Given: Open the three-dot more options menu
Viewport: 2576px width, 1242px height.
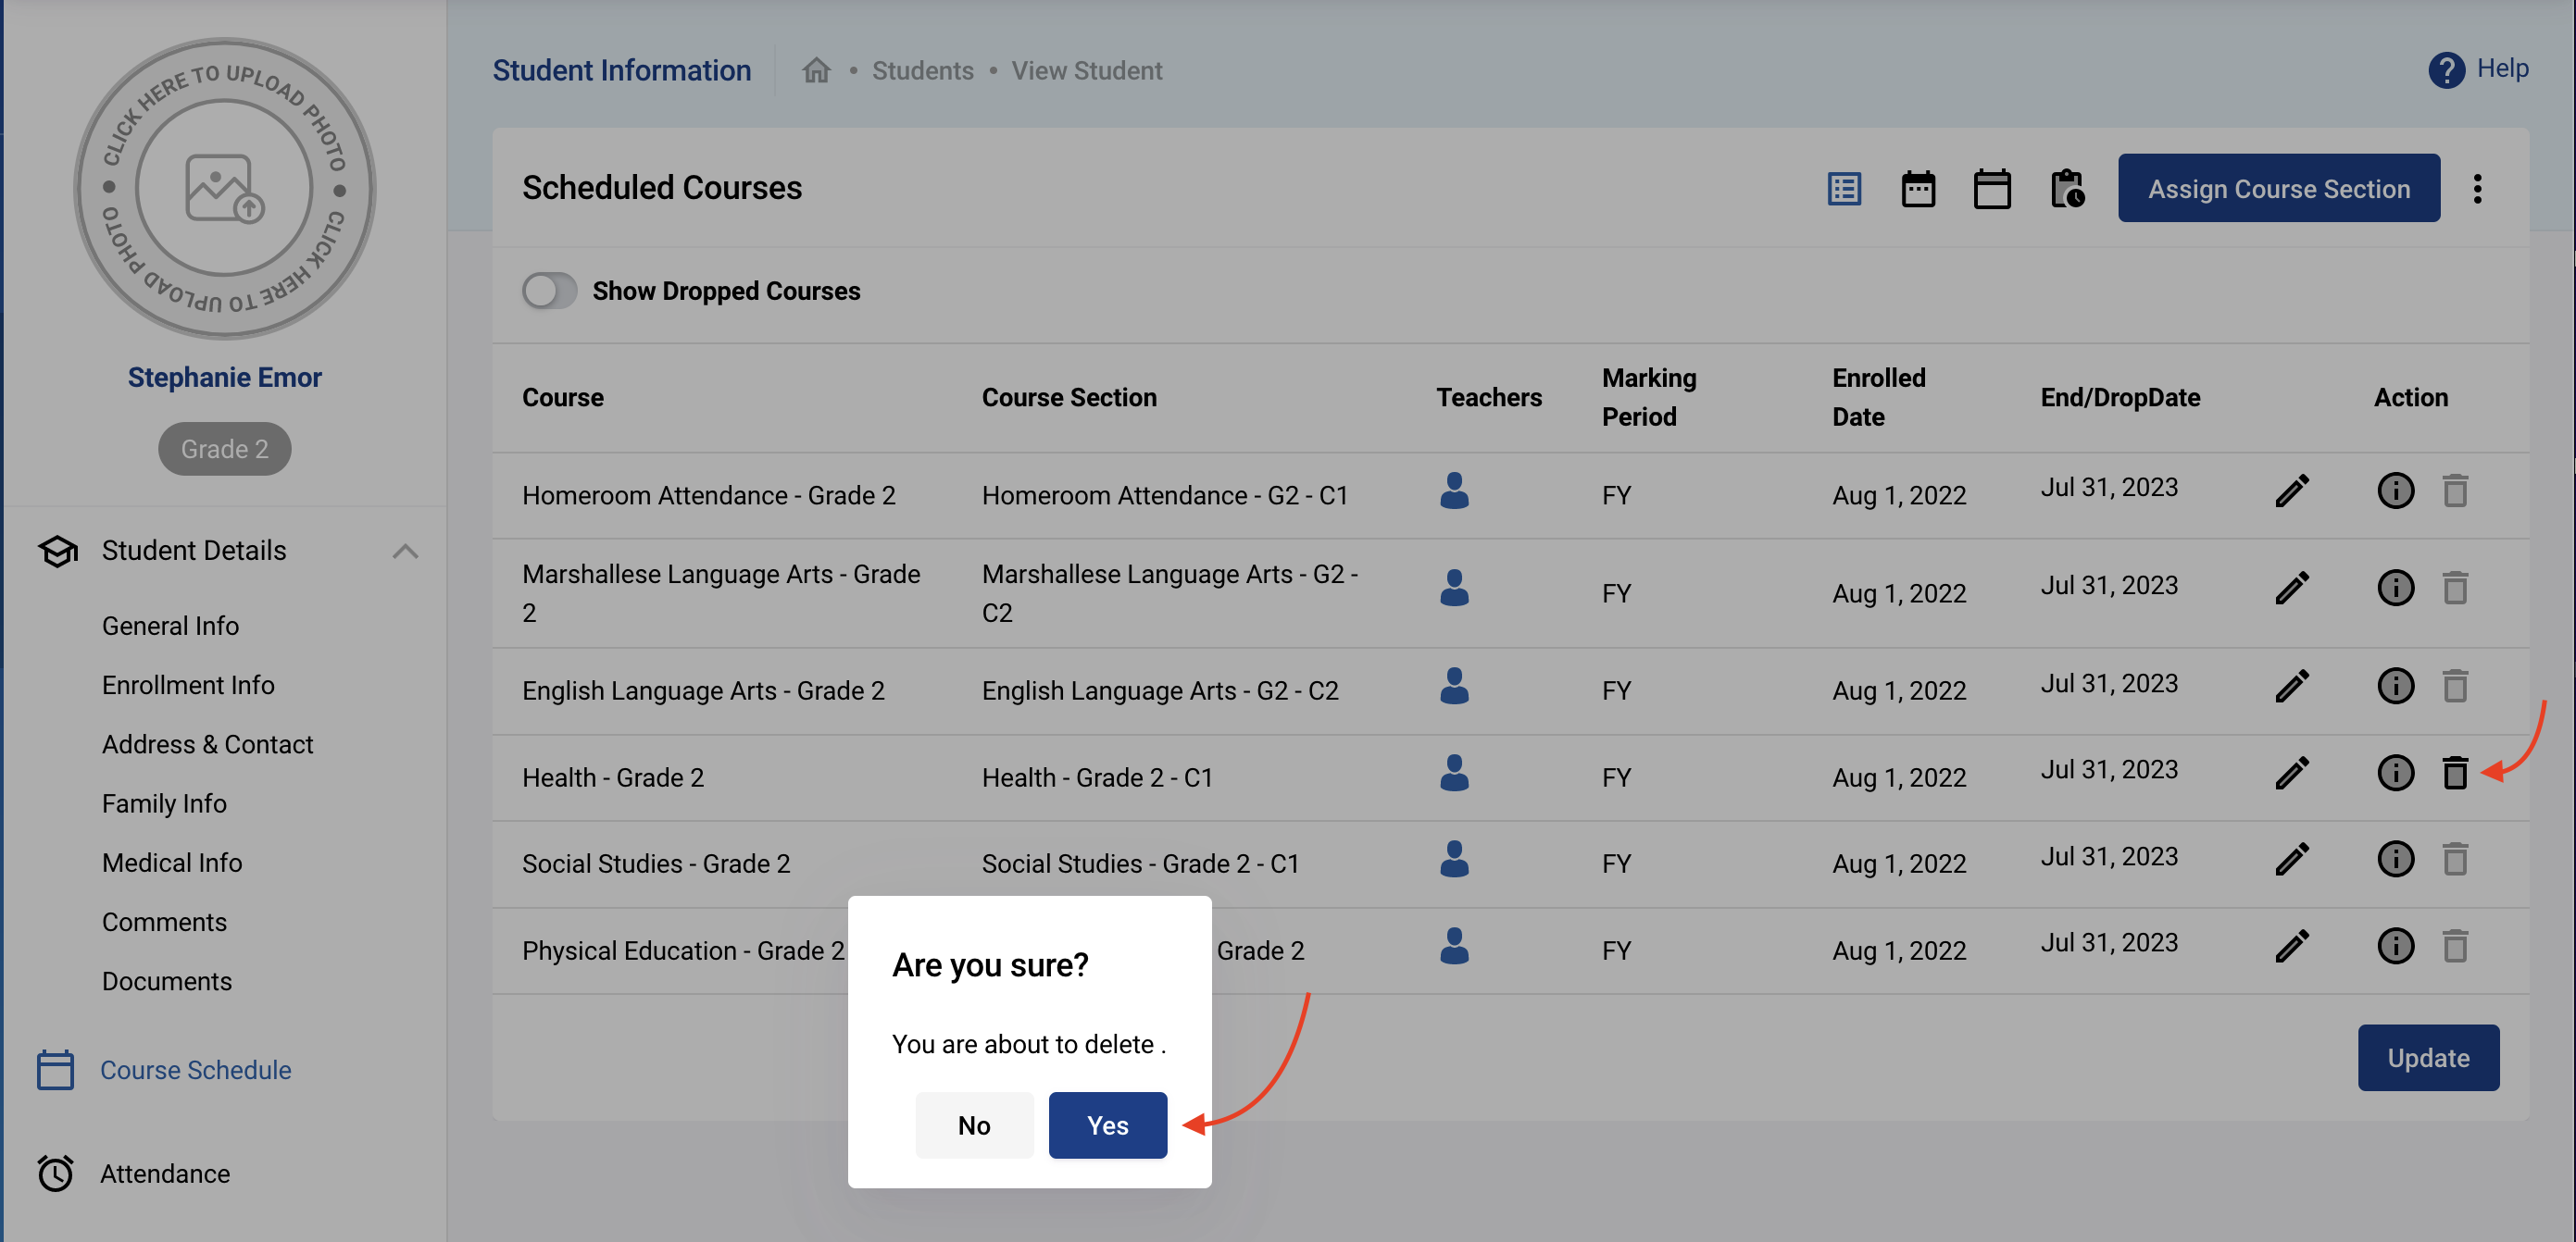Looking at the screenshot, I should (2476, 189).
